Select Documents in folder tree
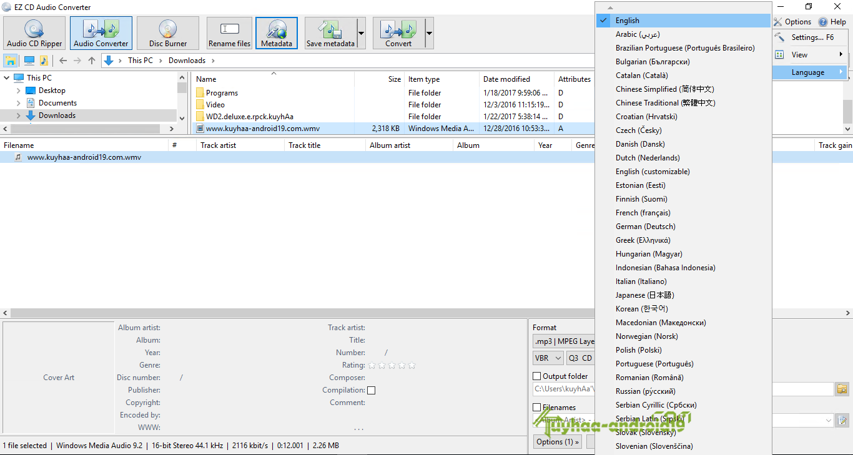Image resolution: width=853 pixels, height=455 pixels. [57, 103]
